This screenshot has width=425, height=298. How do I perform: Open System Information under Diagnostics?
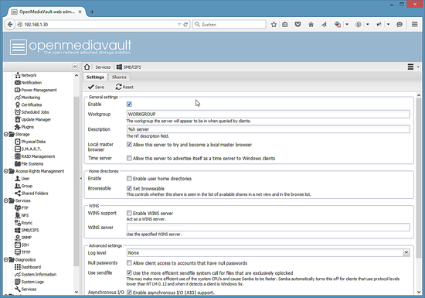[x=36, y=274]
